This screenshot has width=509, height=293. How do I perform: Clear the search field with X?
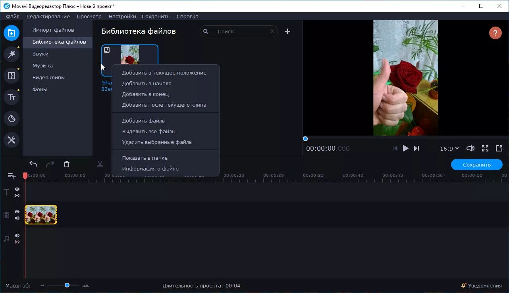point(272,31)
